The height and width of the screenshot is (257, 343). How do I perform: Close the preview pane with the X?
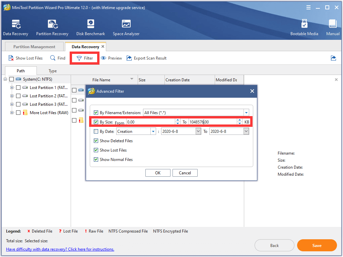[x=336, y=80]
